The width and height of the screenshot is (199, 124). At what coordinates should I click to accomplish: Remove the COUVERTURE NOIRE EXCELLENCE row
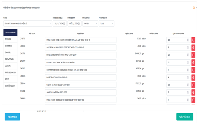(193, 70)
